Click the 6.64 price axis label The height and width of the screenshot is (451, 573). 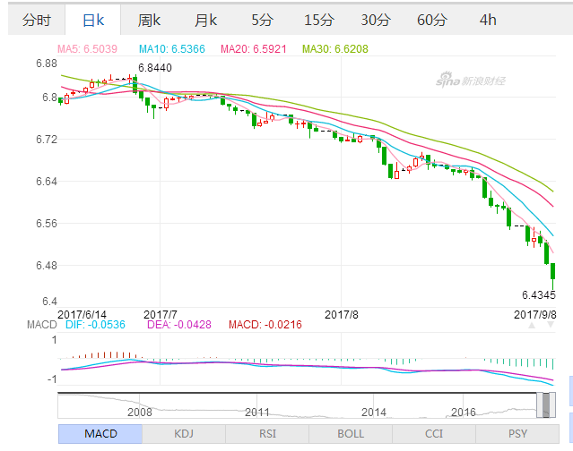47,181
